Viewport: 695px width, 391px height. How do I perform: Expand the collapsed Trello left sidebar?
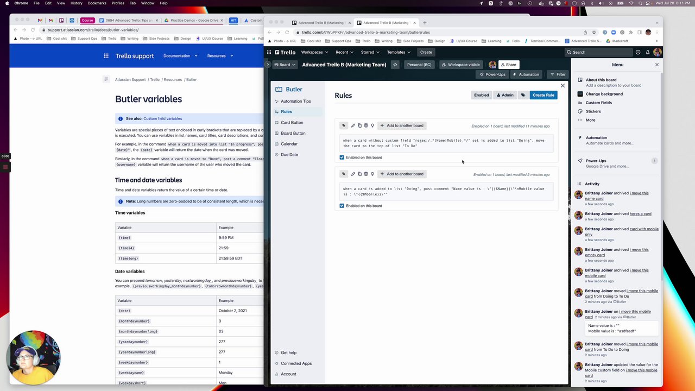pos(267,65)
